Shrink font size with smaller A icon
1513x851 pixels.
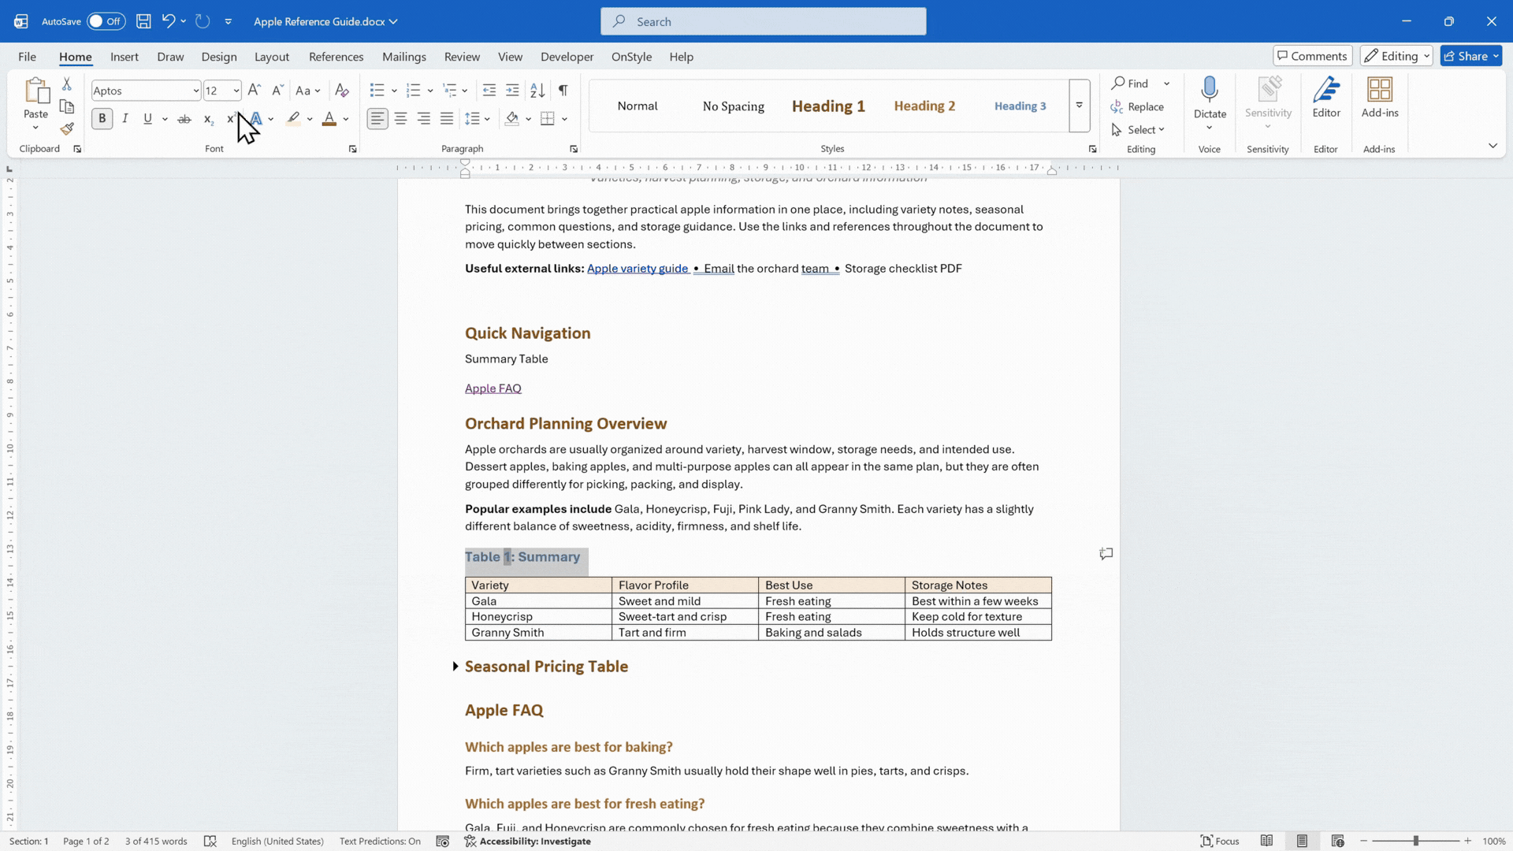[277, 91]
